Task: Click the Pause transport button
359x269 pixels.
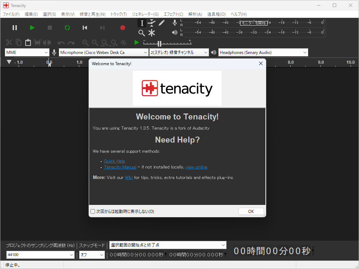Action: point(15,28)
